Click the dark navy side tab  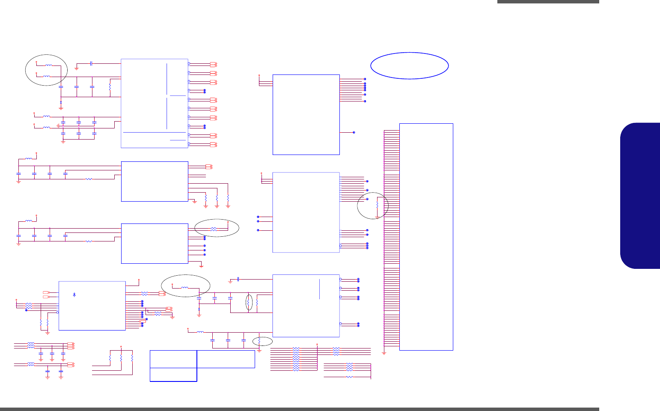click(x=640, y=196)
